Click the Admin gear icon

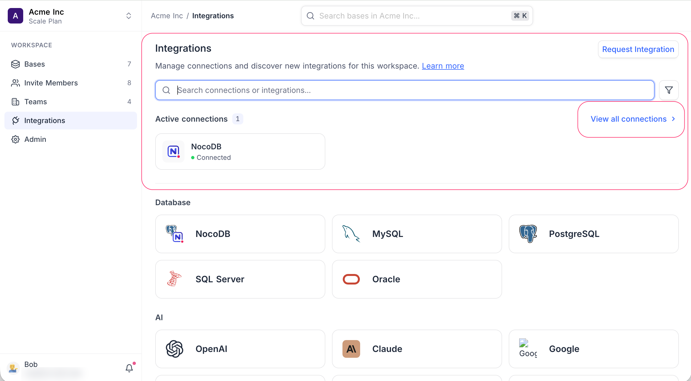[x=15, y=139]
